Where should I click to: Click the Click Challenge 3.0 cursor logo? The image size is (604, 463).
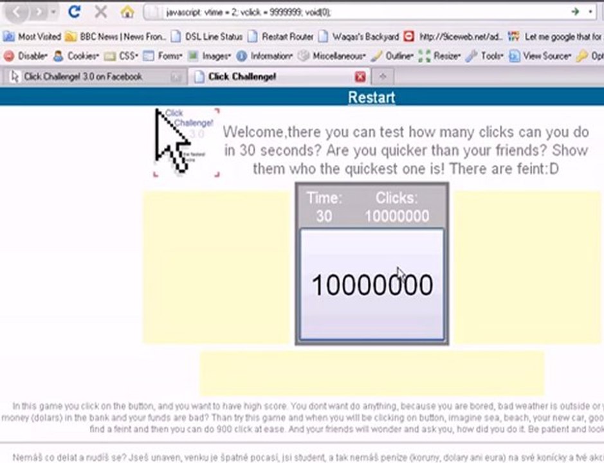pyautogui.click(x=187, y=142)
